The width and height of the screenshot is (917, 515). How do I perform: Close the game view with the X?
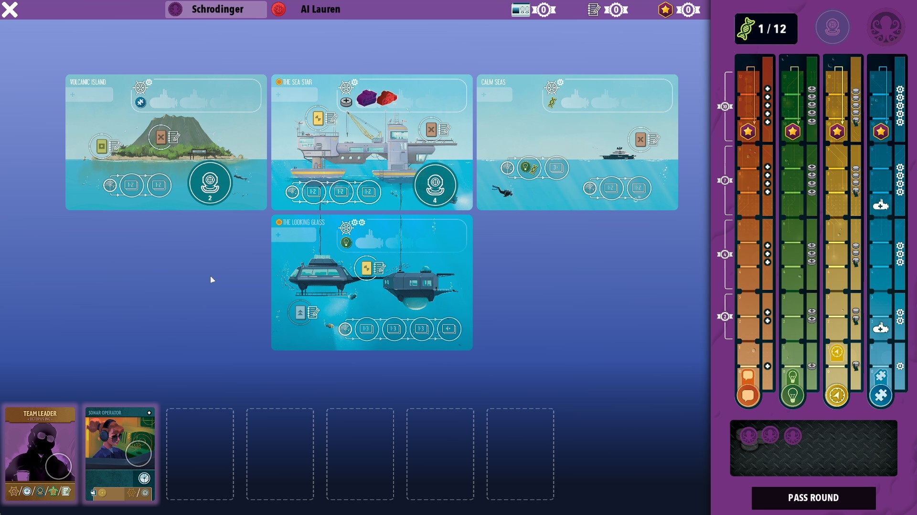coord(10,10)
